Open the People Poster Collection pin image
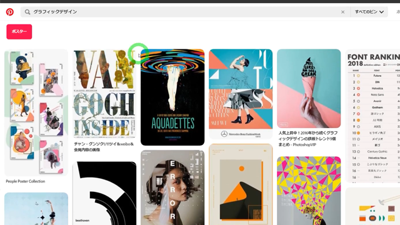Image resolution: width=400 pixels, height=225 pixels. (36, 112)
